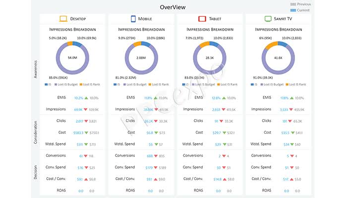Click Lost IS Rank legend swatch under Tablet
Viewport: 346px width, 198px height.
(x=219, y=84)
